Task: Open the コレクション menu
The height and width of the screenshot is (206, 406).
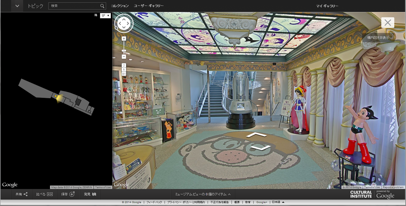Action: click(x=120, y=6)
